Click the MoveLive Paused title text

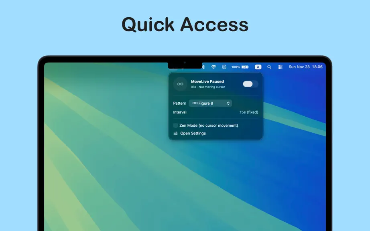[x=207, y=81]
